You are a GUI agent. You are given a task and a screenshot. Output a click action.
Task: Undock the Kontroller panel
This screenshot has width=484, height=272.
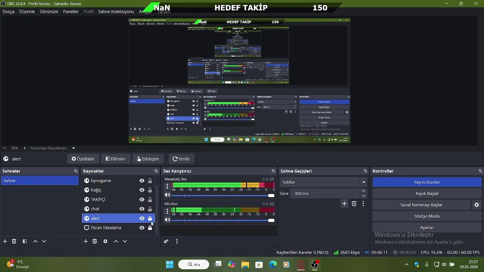pos(480,171)
